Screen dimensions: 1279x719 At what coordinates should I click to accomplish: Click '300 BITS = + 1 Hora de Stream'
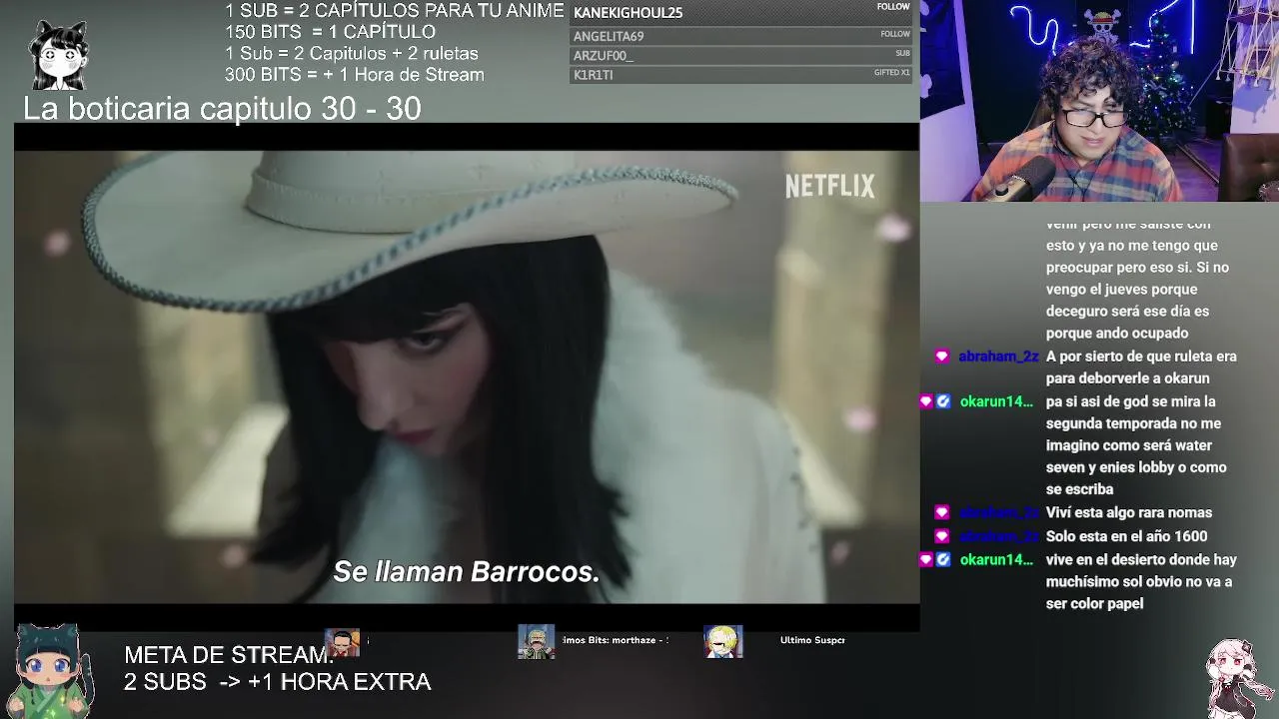click(355, 75)
